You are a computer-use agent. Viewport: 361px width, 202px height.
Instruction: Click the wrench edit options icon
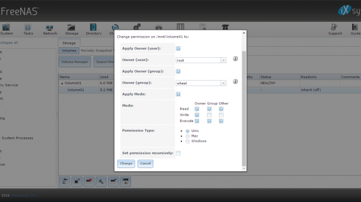tap(101, 181)
